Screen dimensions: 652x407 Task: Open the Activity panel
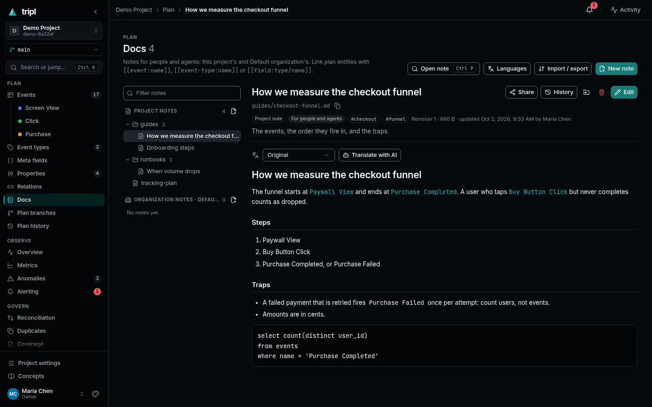pyautogui.click(x=625, y=10)
